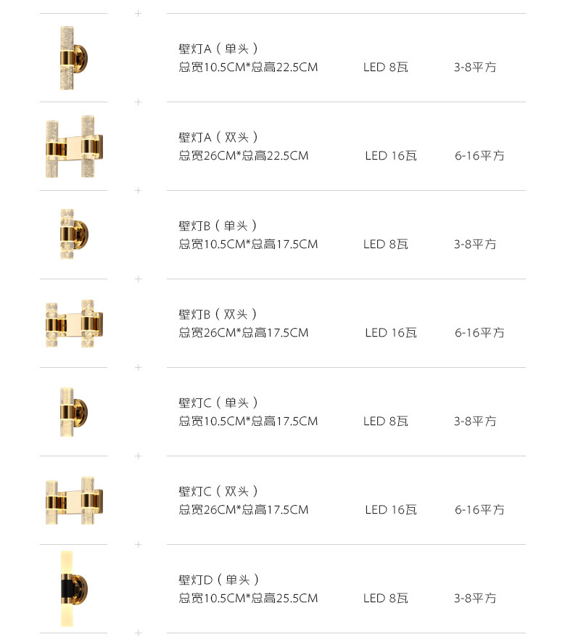
Task: Click 6-16平方 in 壁灯C（双头）row
Action: (479, 510)
